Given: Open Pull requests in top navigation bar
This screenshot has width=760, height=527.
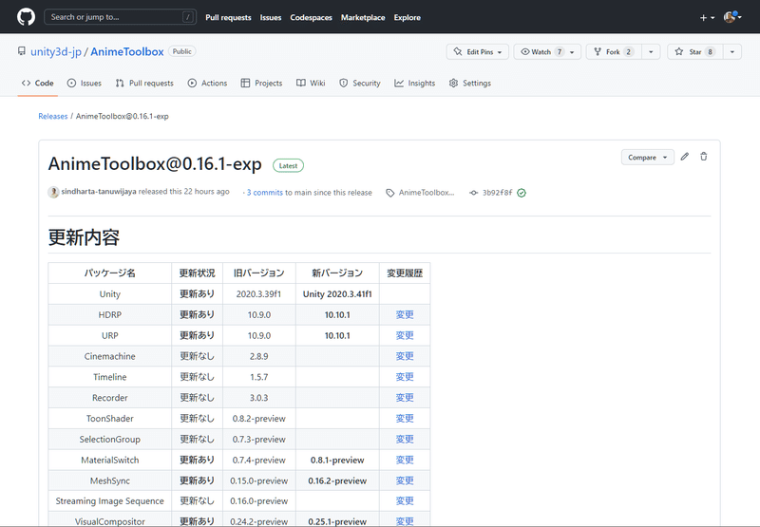Looking at the screenshot, I should (x=228, y=17).
